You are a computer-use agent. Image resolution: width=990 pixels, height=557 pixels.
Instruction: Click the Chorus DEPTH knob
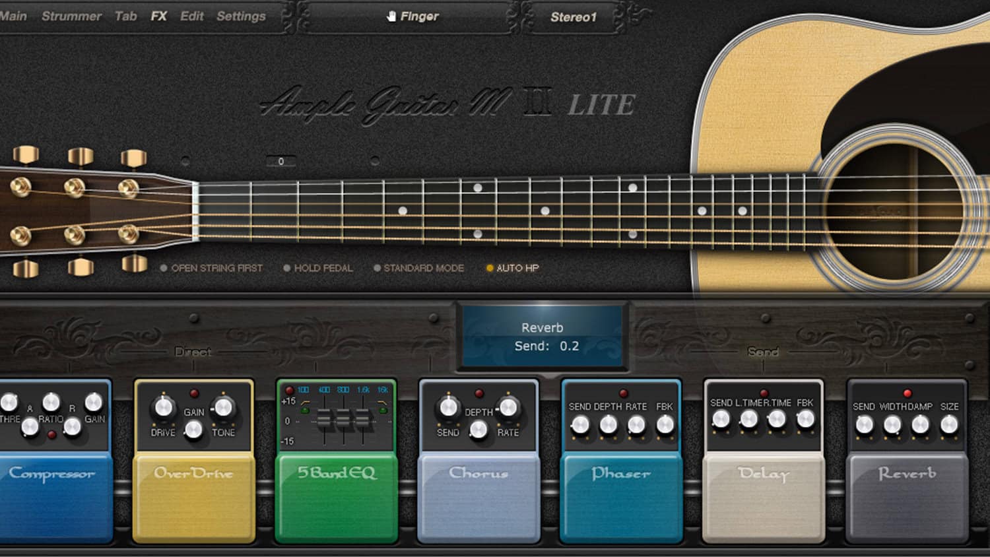[478, 430]
